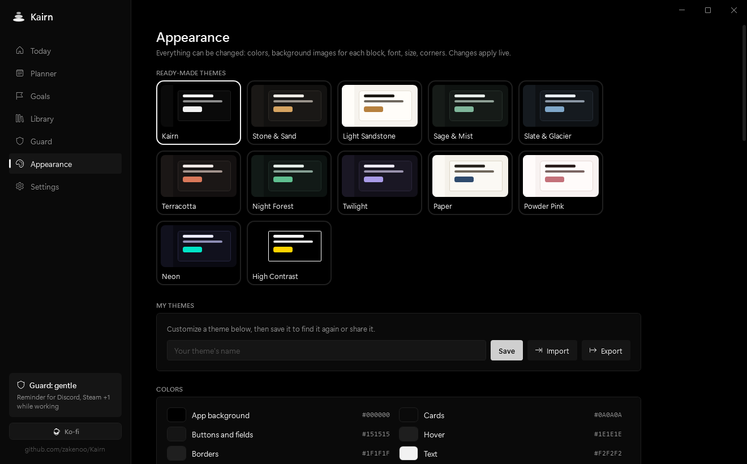
Task: Open the Cards color swatch
Action: coord(409,415)
